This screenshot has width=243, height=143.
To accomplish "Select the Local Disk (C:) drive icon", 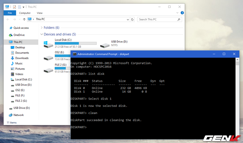I will pyautogui.click(x=48, y=44).
